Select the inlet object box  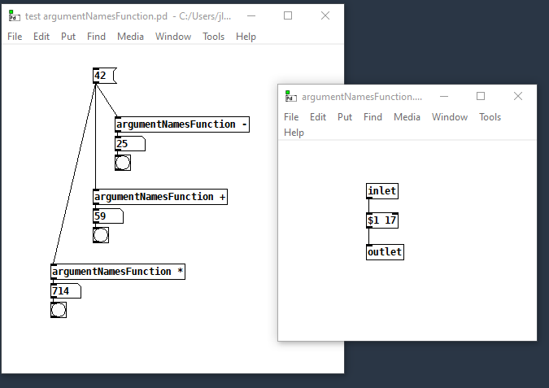pyautogui.click(x=382, y=191)
